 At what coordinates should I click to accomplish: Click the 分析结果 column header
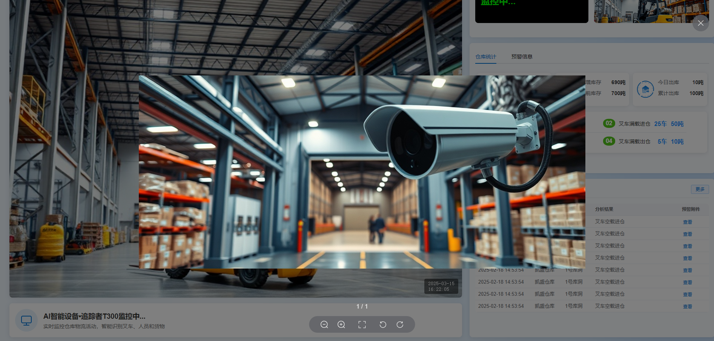(x=604, y=209)
